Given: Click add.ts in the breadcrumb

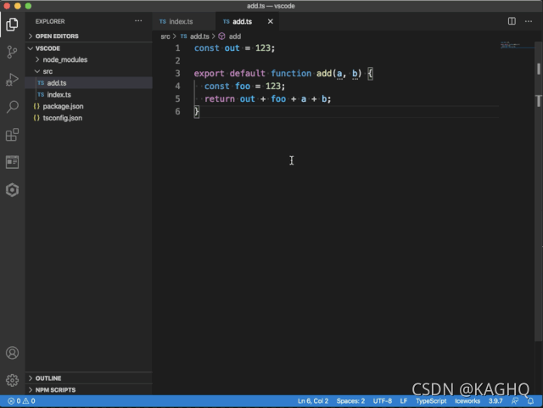Looking at the screenshot, I should 195,36.
